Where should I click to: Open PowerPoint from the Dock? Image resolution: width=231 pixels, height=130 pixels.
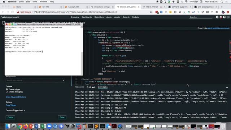point(31,126)
